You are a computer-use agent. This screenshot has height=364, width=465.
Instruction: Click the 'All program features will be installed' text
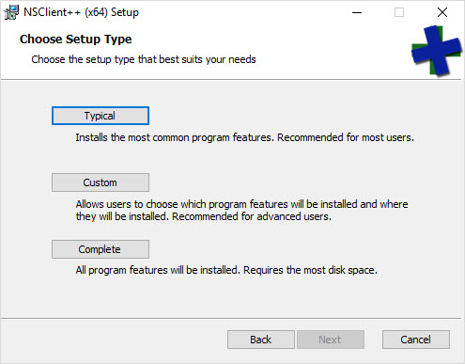point(226,270)
